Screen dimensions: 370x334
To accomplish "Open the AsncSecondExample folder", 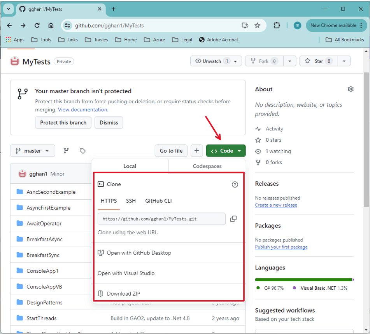I will (51, 192).
